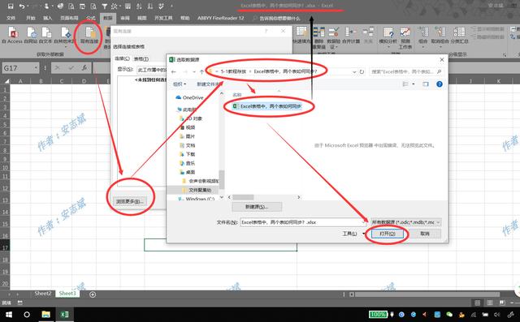520x322 pixels.
Task: Select the Excel file in the file list
Action: (267, 106)
